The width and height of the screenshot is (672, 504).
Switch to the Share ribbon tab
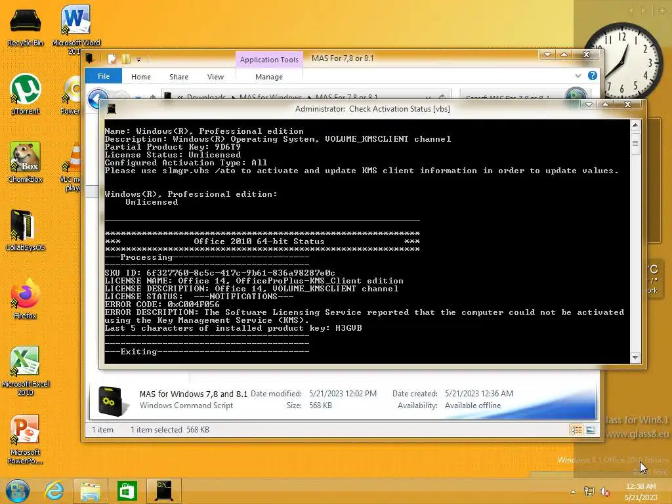(178, 77)
